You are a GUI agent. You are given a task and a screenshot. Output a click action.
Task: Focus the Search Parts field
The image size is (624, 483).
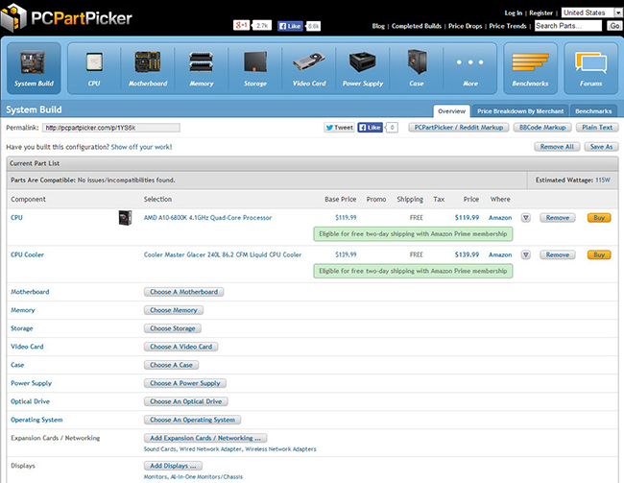point(568,26)
